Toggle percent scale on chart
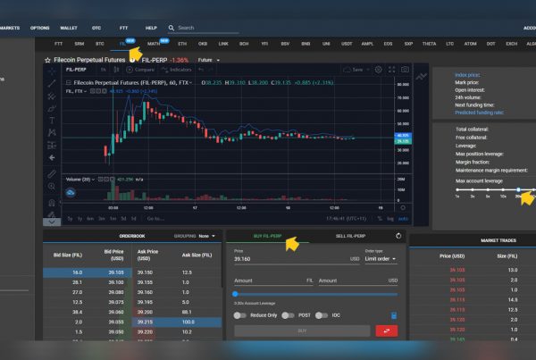The height and width of the screenshot is (360, 536). (x=380, y=219)
